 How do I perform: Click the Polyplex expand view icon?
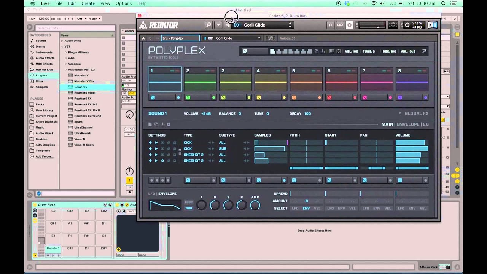coord(338,51)
